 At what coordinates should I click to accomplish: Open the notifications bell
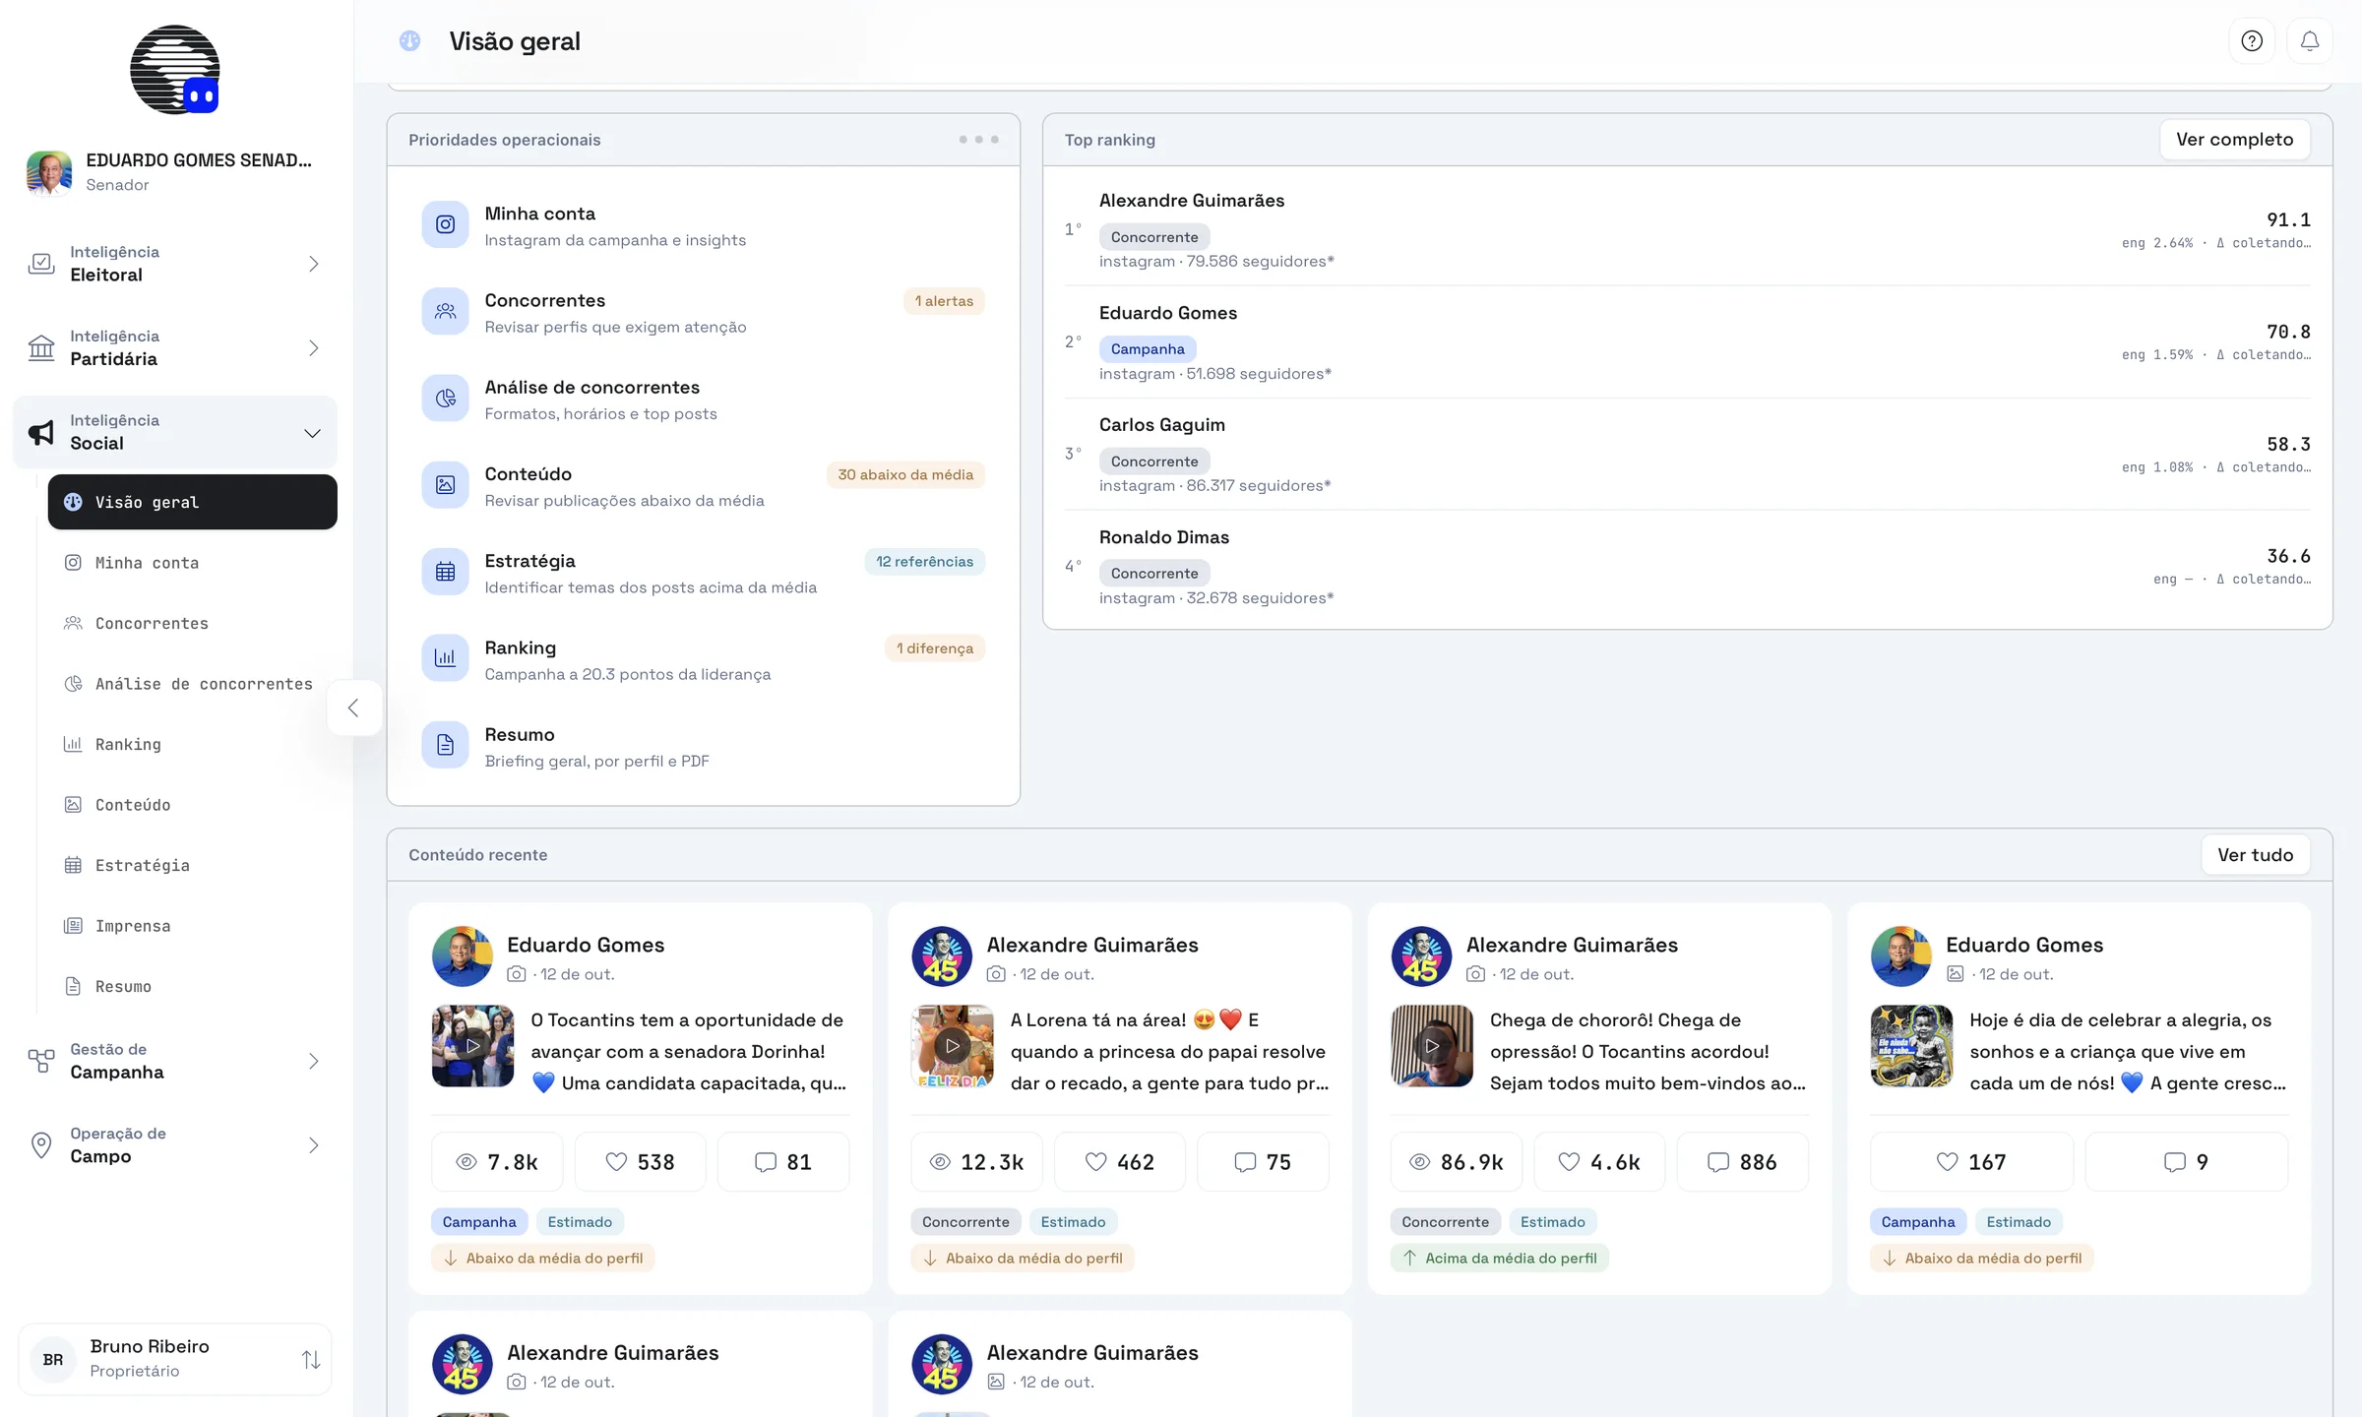[x=2310, y=41]
